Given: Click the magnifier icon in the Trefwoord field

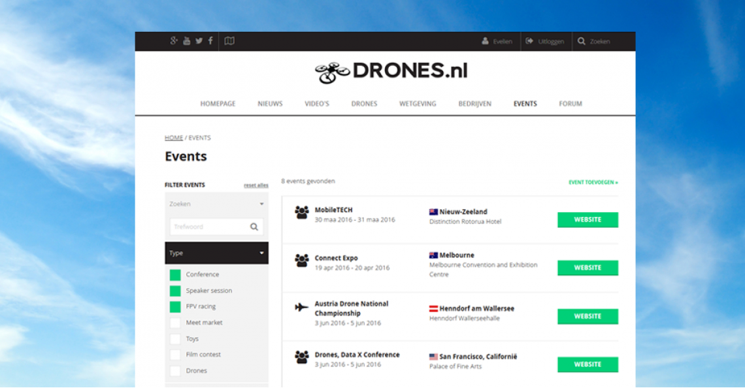Looking at the screenshot, I should [254, 227].
